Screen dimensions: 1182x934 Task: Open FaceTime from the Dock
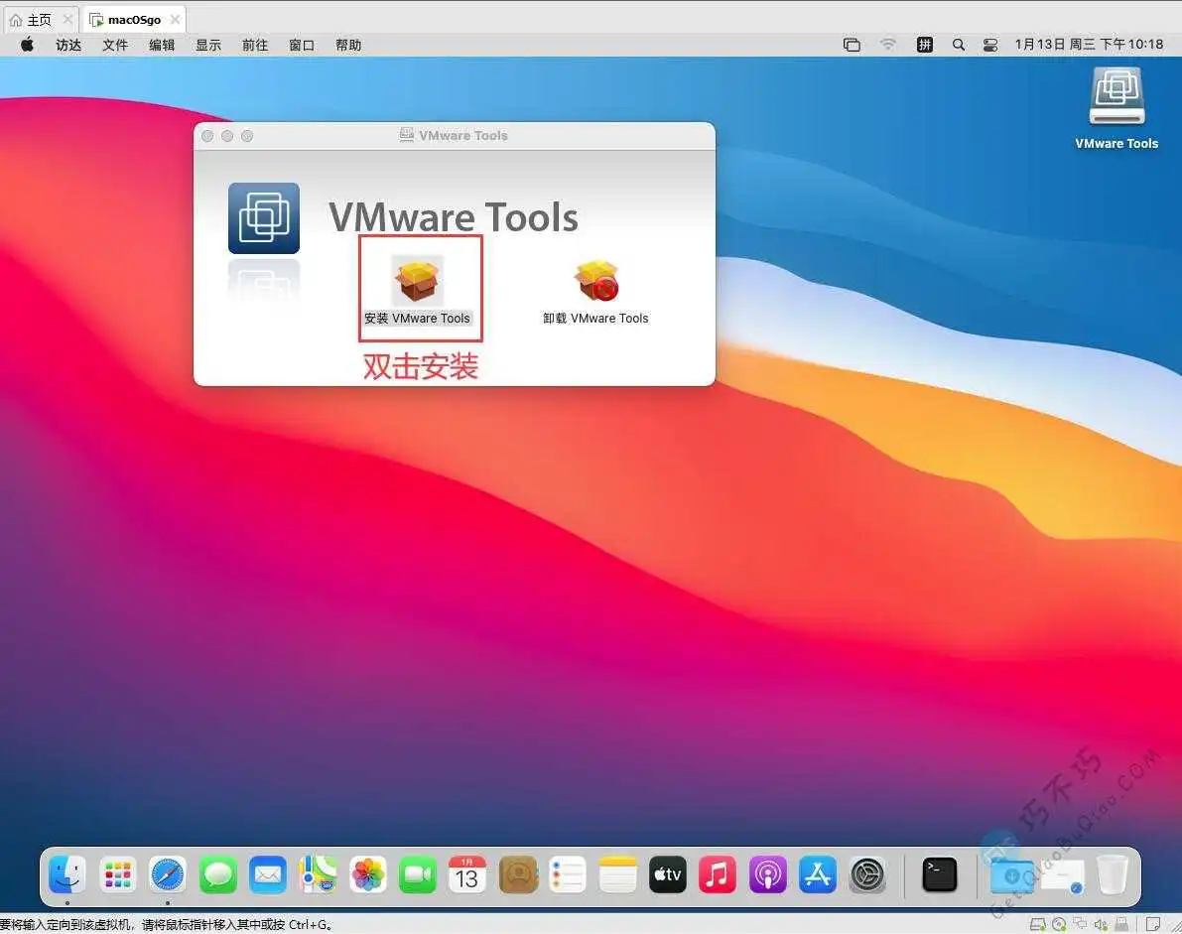click(x=418, y=875)
